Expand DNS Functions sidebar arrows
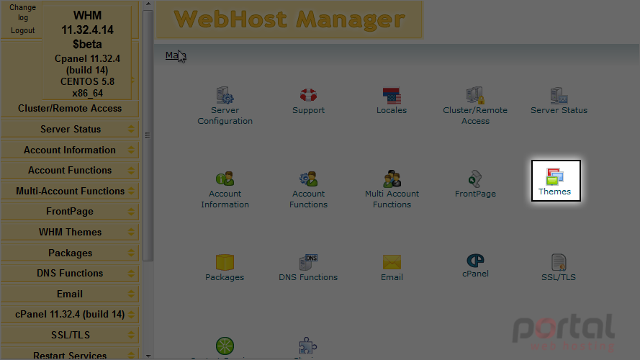Screen dimensions: 640x360 pyautogui.click(x=131, y=273)
